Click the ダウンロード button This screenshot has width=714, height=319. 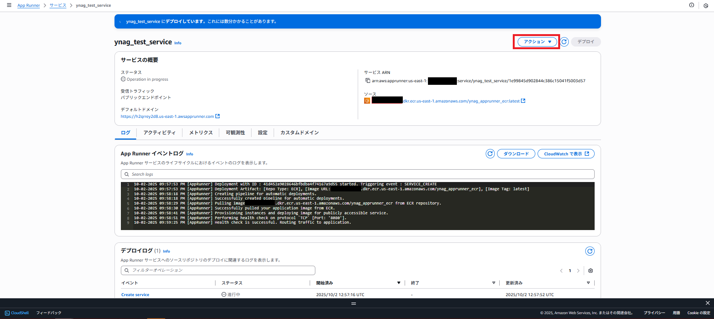[516, 154]
